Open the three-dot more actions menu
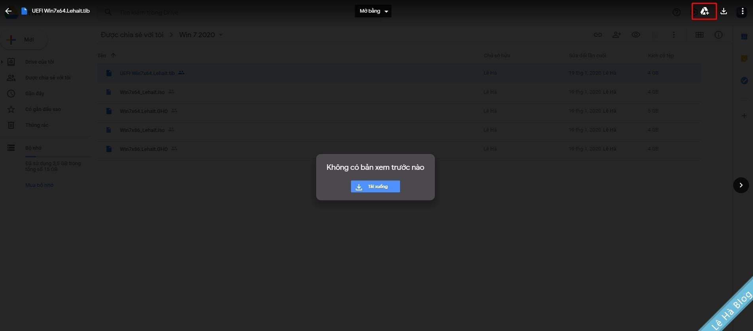 point(742,11)
